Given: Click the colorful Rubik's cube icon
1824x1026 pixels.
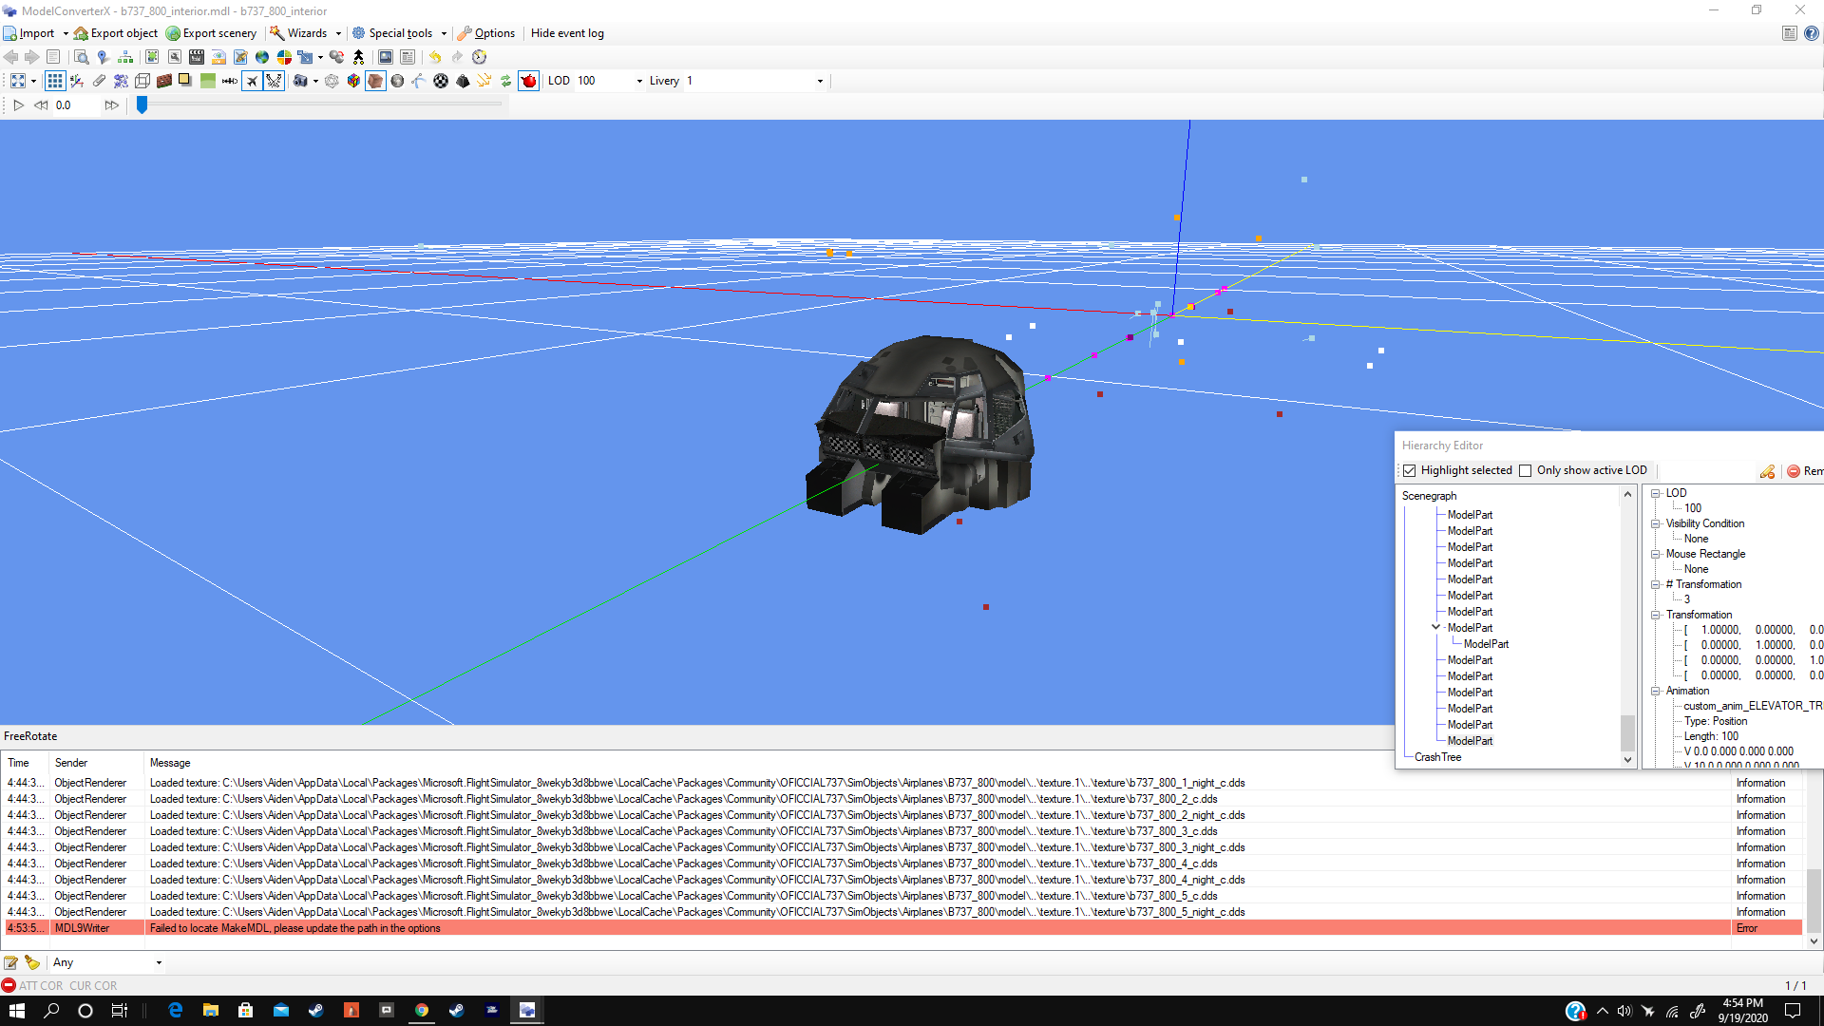Looking at the screenshot, I should pos(353,81).
